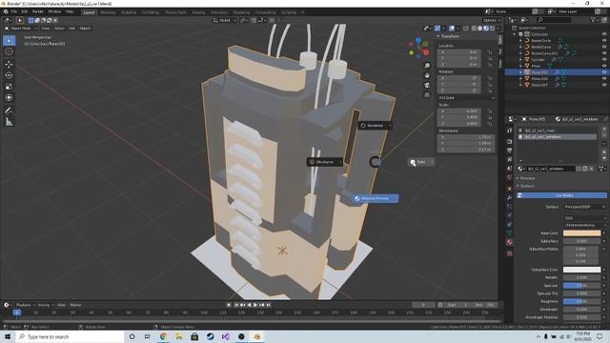Select the Measure tool
Image resolution: width=610 pixels, height=343 pixels.
point(9,122)
